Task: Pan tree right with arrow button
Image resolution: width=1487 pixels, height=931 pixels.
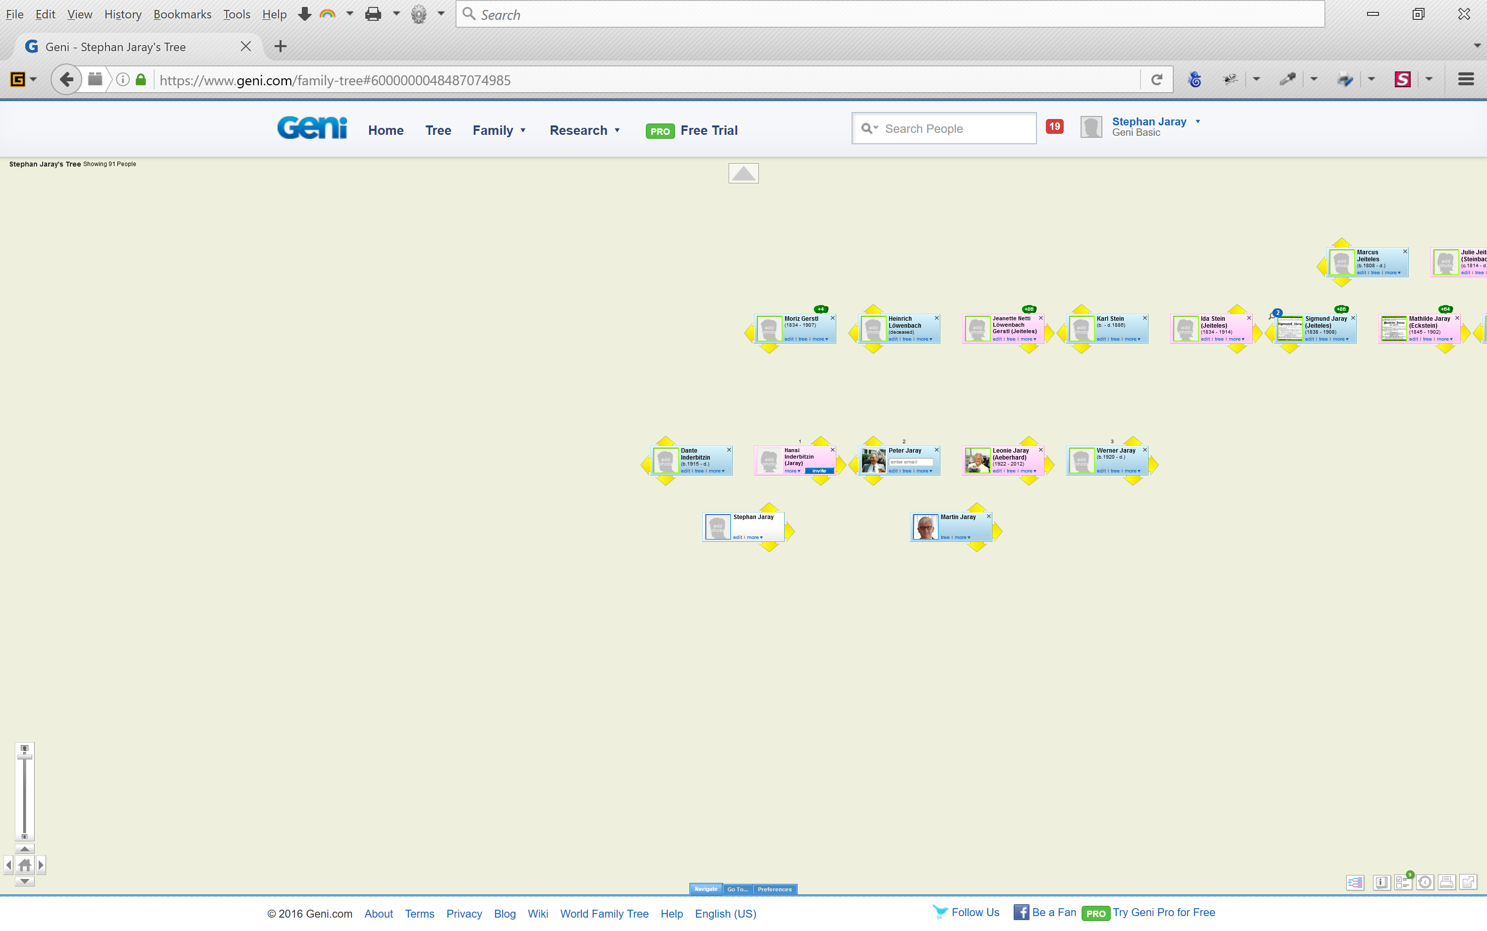Action: pyautogui.click(x=41, y=865)
